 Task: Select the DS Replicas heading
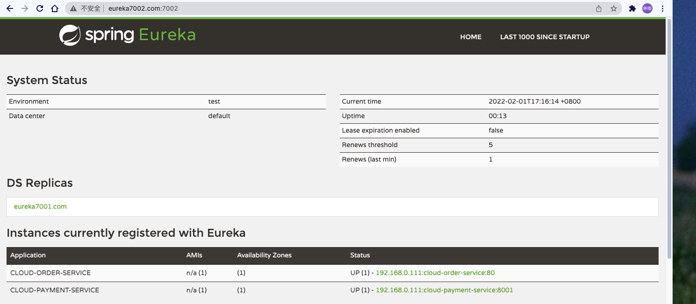(40, 183)
